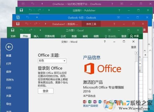Choose 保存 in Word backstage menu
154x112 pixels.
(x=9, y=72)
